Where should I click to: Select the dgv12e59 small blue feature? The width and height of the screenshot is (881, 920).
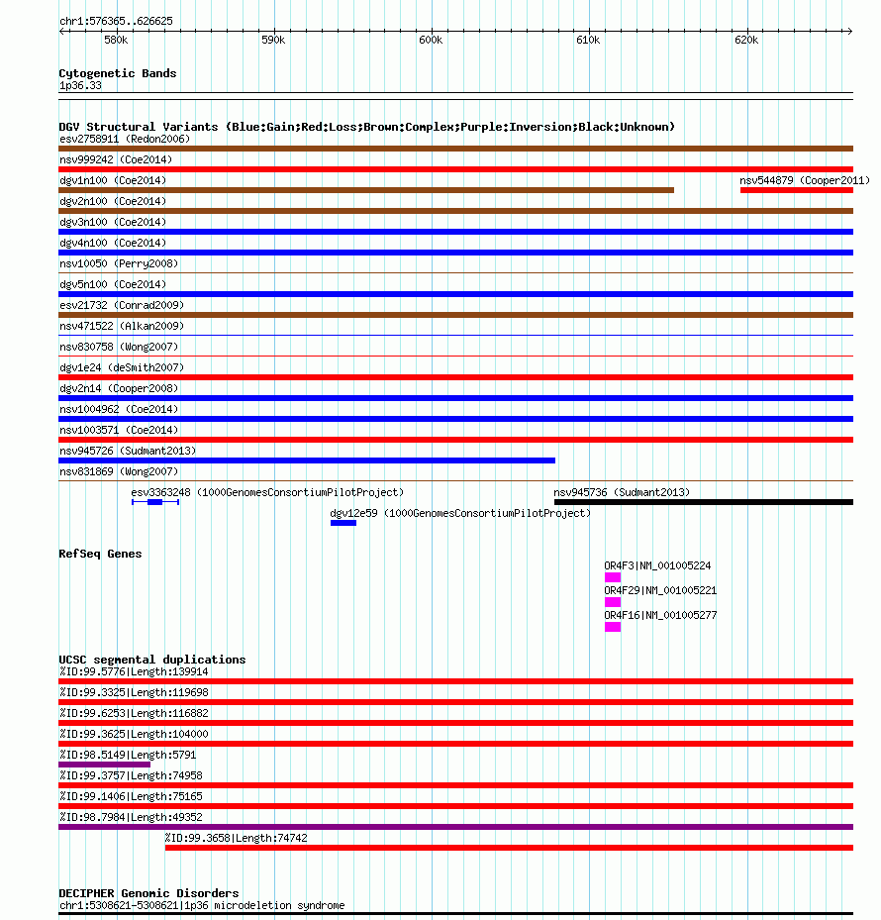coord(343,523)
